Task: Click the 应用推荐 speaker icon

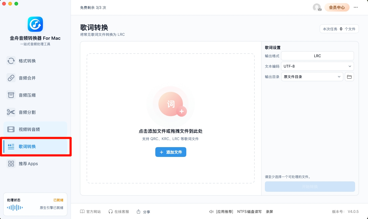Action: tap(211, 212)
